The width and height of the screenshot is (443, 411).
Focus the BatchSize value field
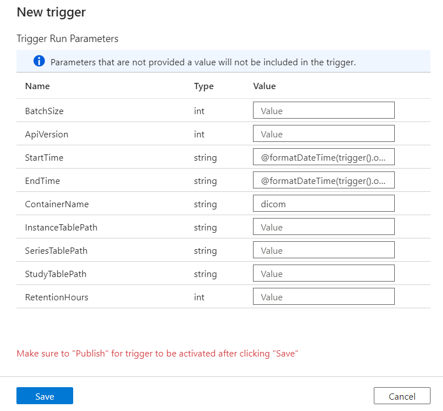coord(323,111)
